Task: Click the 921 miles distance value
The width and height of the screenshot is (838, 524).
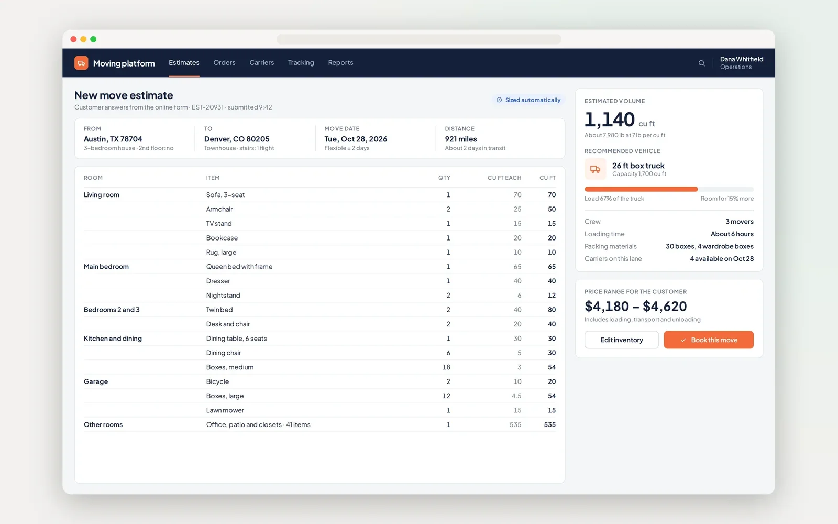Action: [461, 139]
